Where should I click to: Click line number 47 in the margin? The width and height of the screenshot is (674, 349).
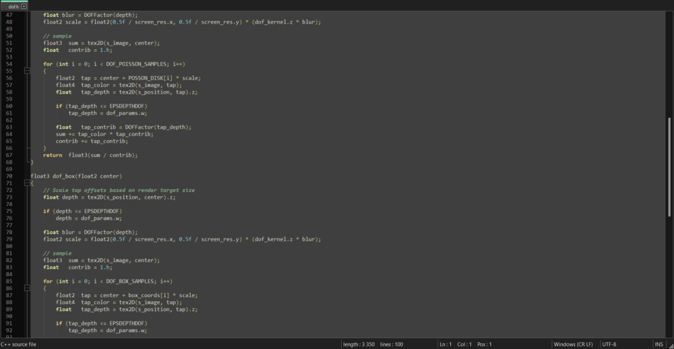(9, 15)
